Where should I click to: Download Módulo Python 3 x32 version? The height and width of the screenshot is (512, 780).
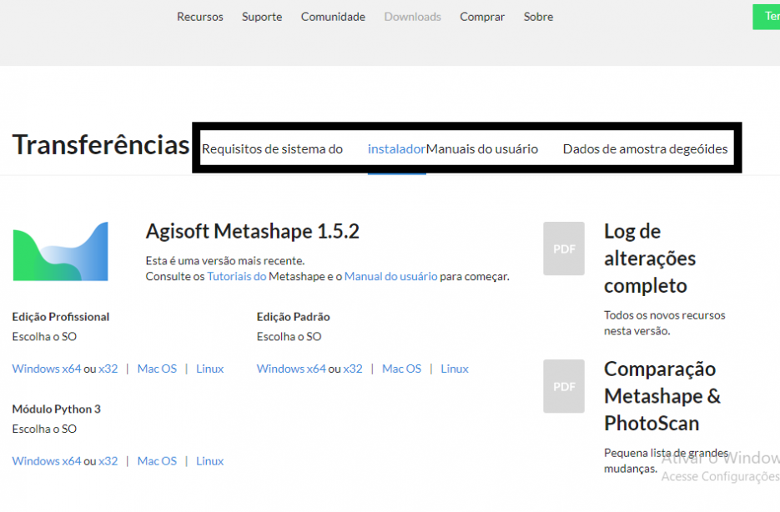pos(108,461)
